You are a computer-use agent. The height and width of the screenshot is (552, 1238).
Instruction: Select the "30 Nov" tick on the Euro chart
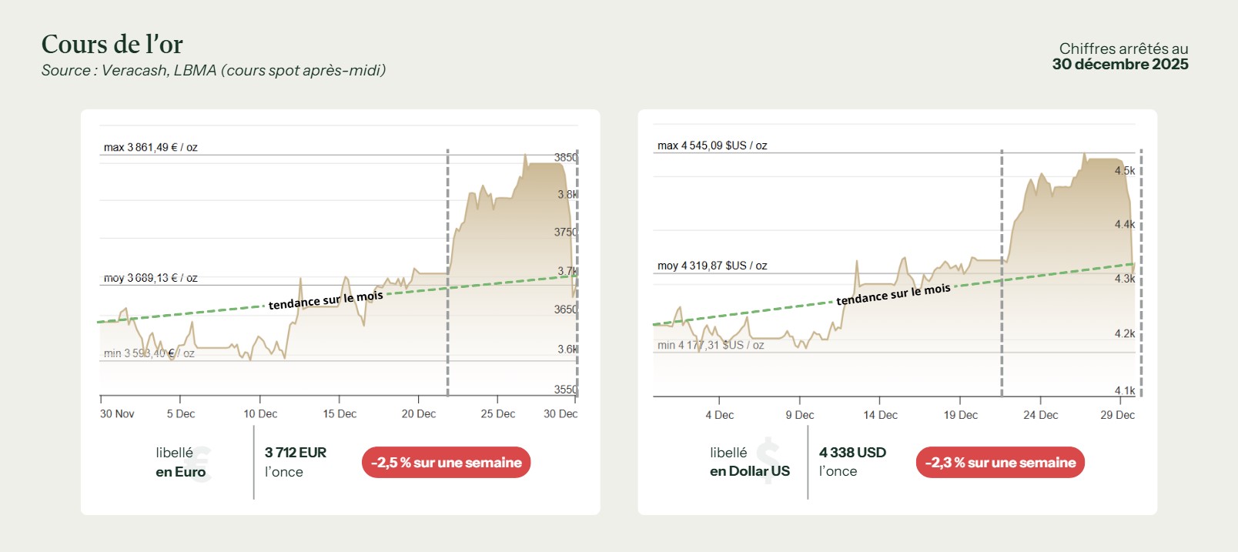[x=117, y=414]
